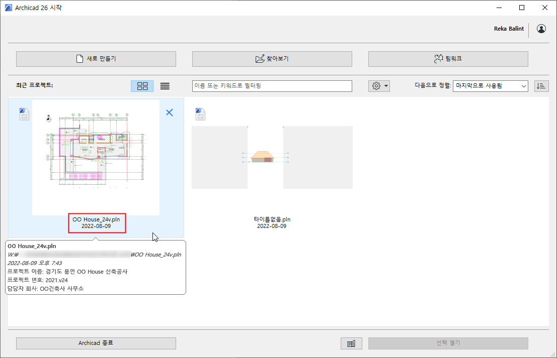This screenshot has height=358, width=557.
Task: Click the Reka Balint user name
Action: click(x=509, y=29)
